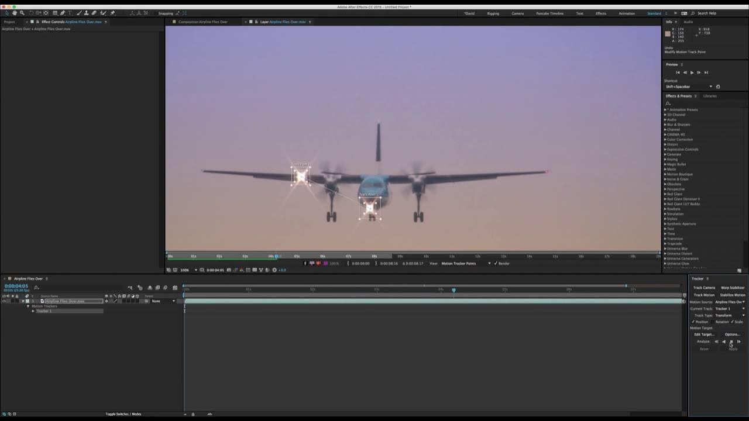This screenshot has width=749, height=421.
Task: Click the timeline timecode 0:00:04:05 field
Action: click(16, 286)
